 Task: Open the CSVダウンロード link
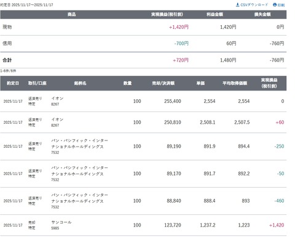254,5
